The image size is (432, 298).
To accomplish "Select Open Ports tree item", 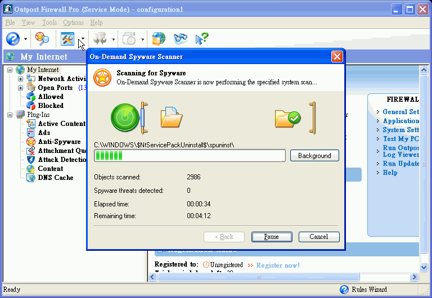I will [x=55, y=88].
